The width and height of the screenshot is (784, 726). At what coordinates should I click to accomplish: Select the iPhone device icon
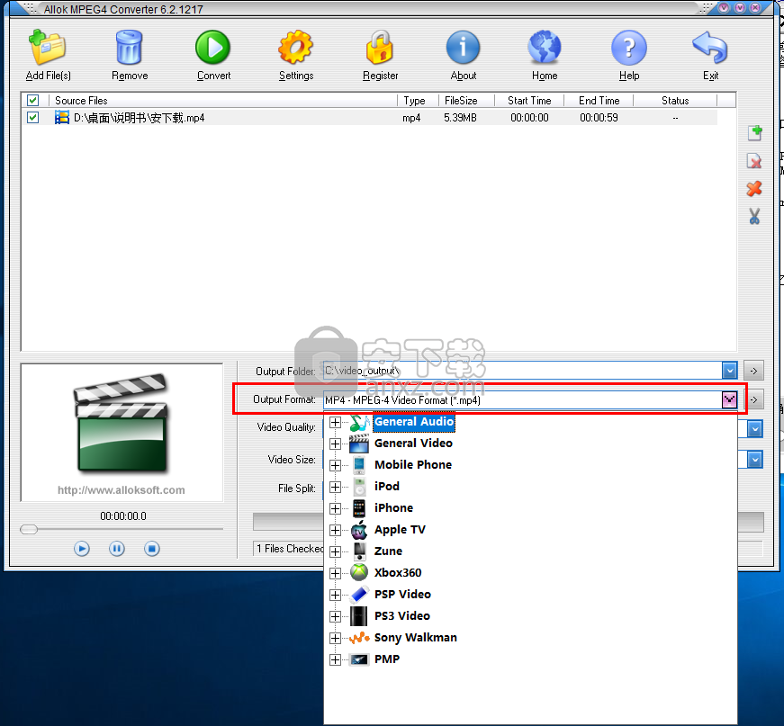click(359, 508)
